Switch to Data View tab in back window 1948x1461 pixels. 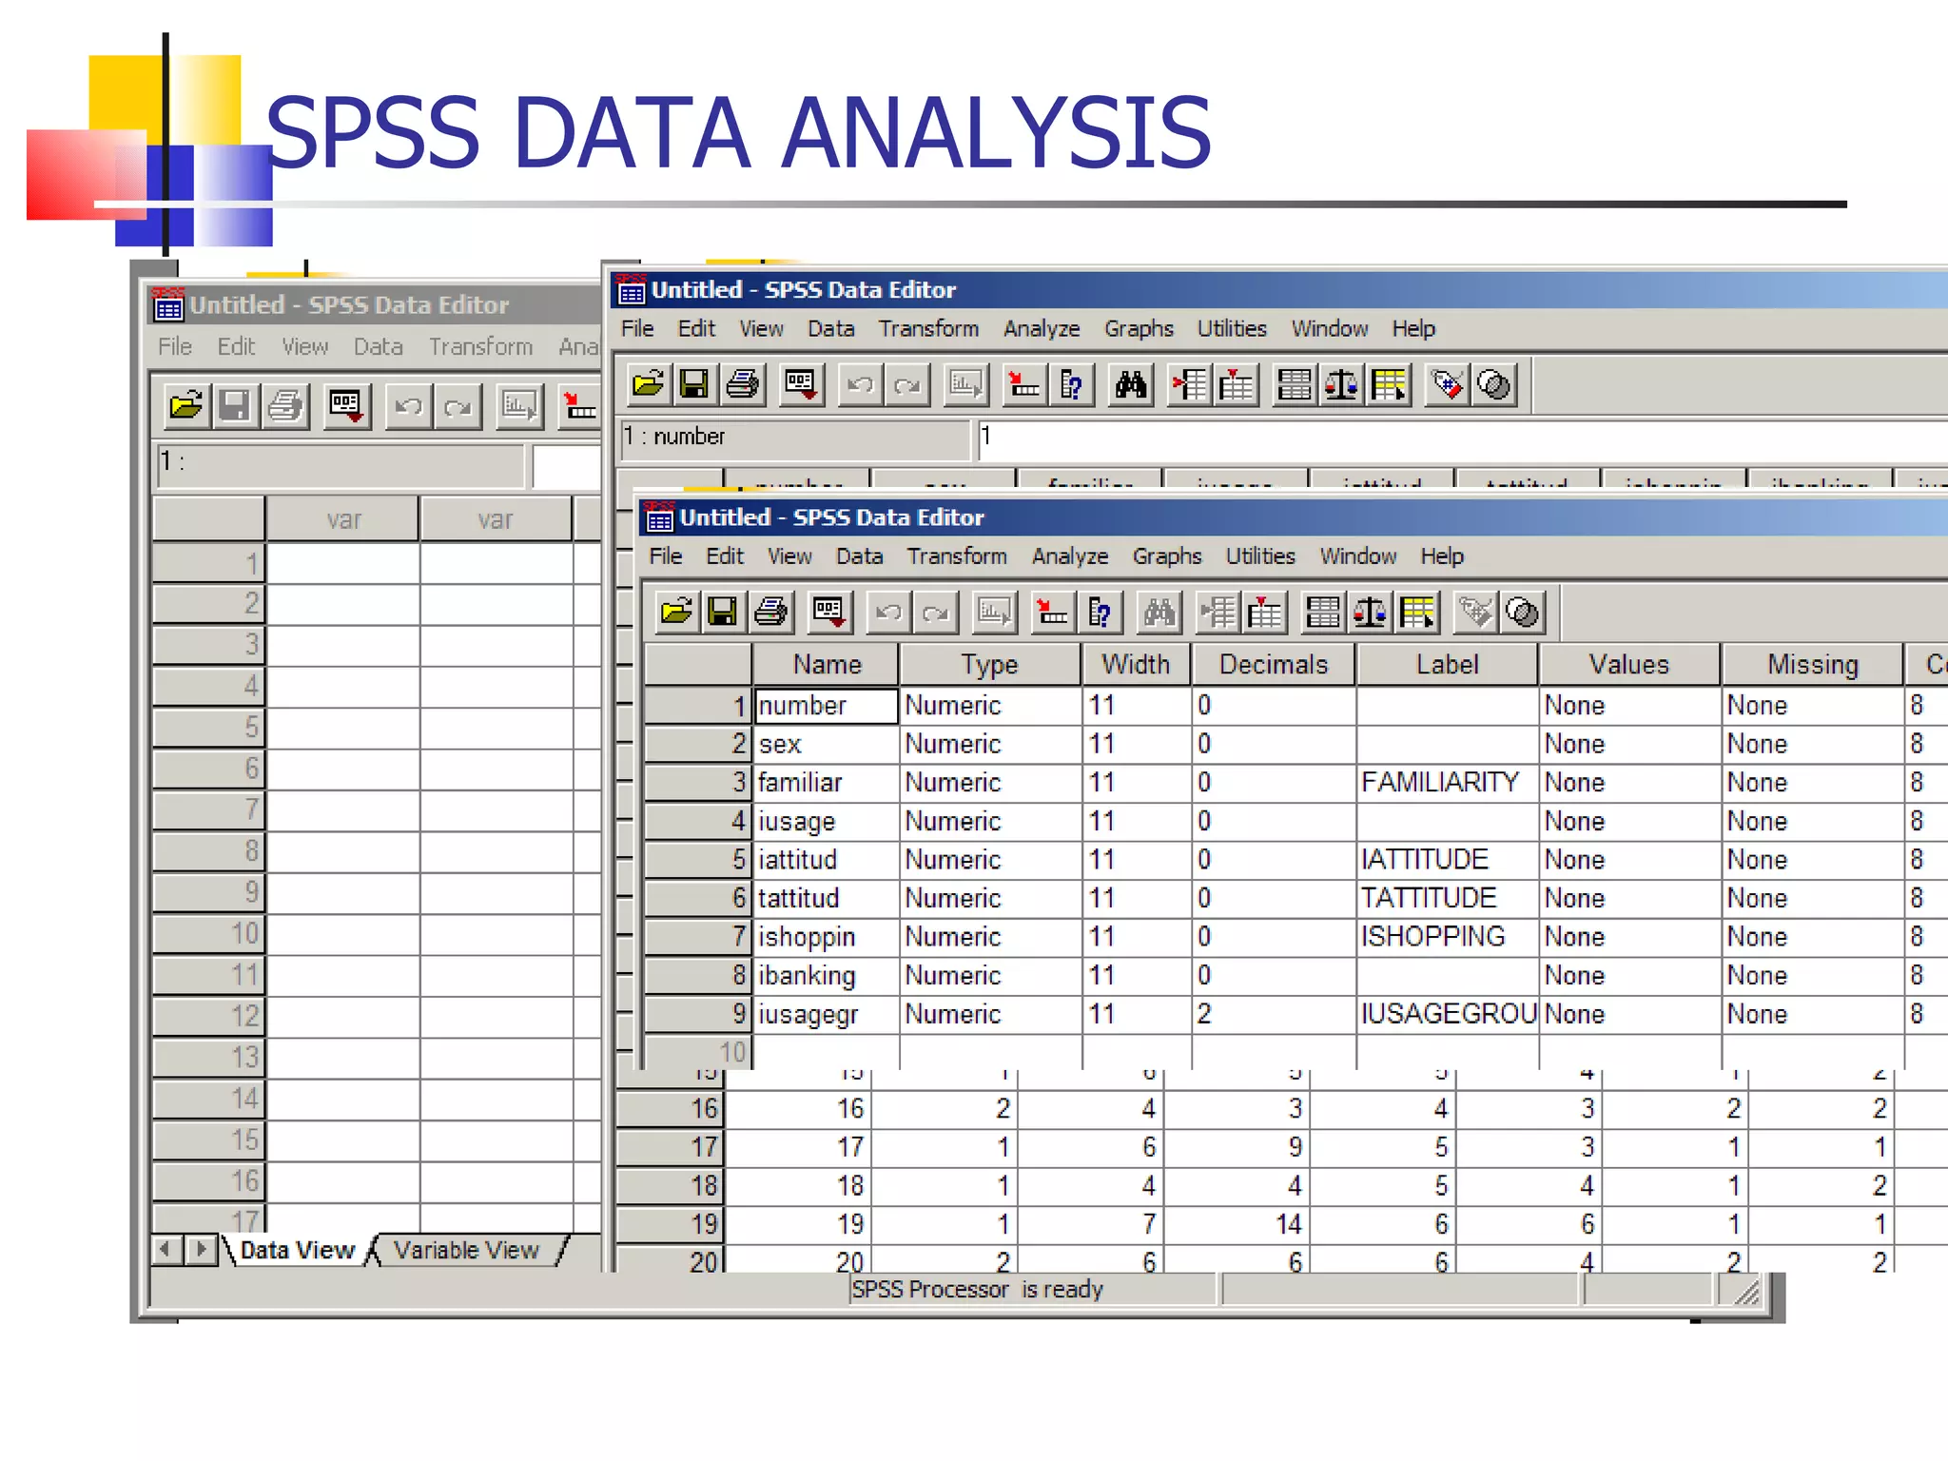297,1250
